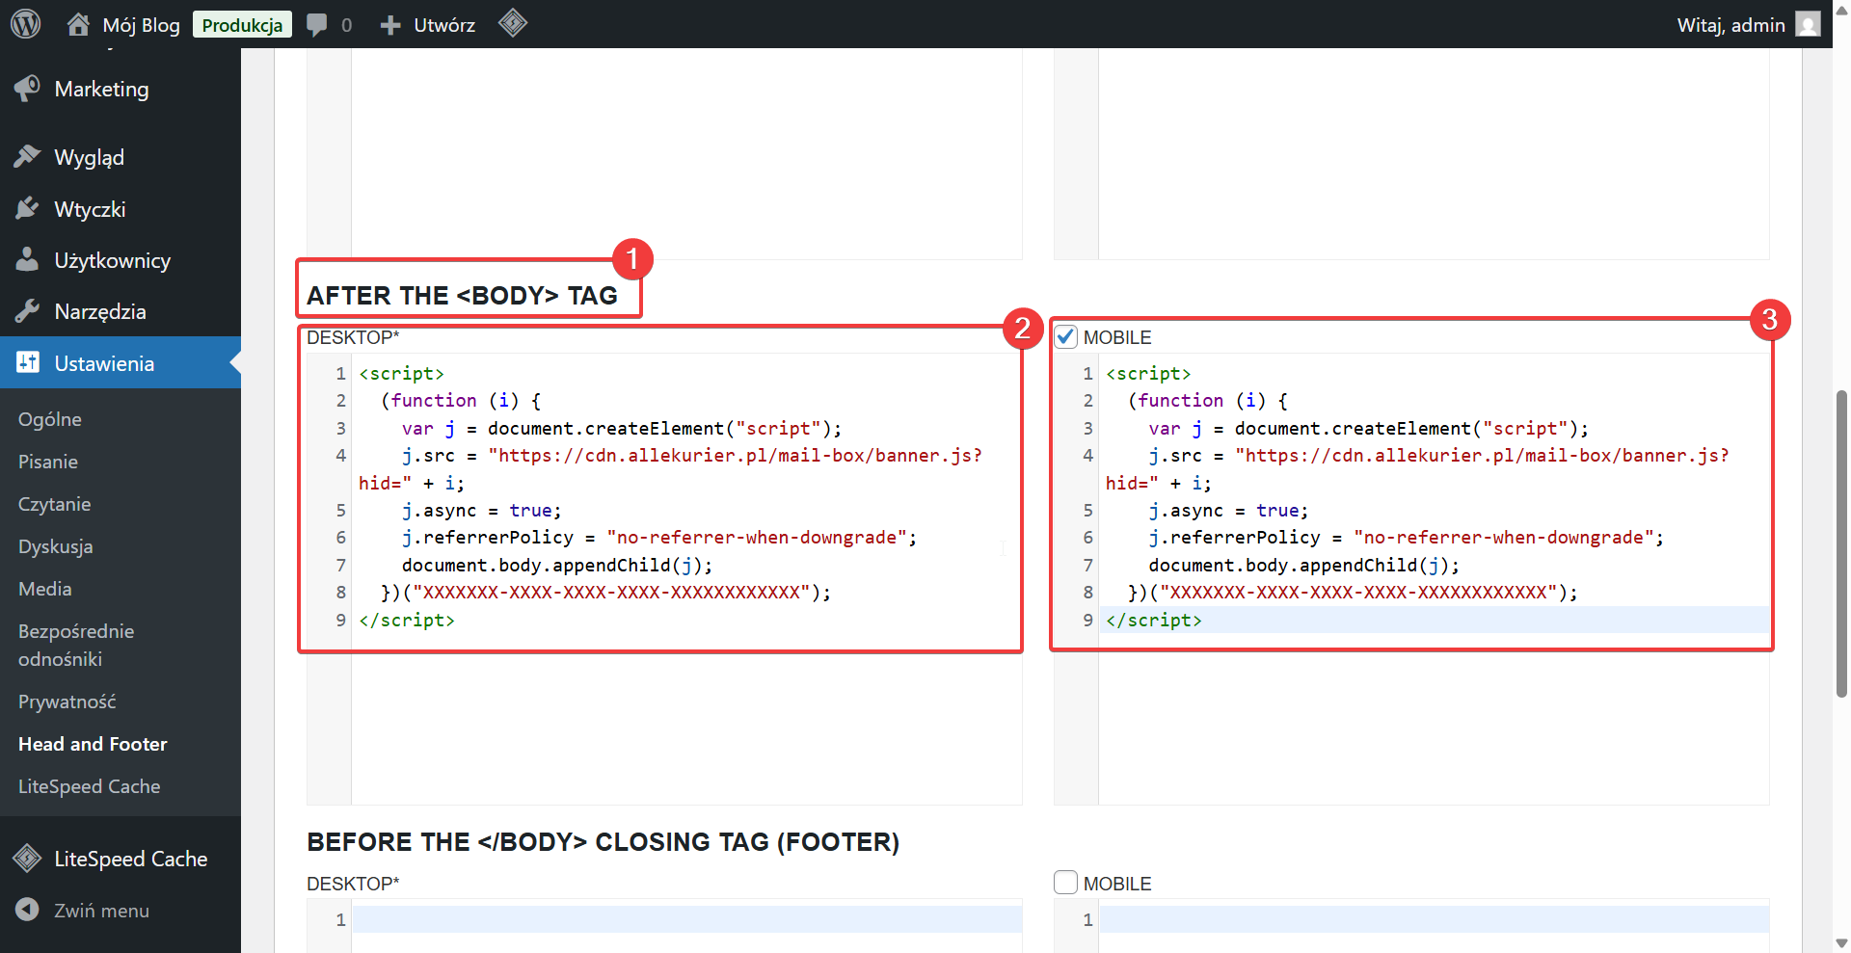This screenshot has height=953, width=1851.
Task: Click the home icon beside Mój Blog
Action: click(78, 24)
